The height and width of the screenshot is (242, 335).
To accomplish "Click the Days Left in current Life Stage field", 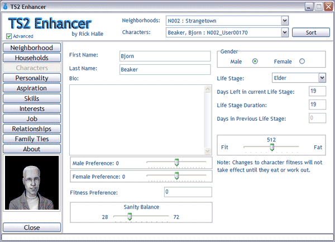I will click(317, 91).
